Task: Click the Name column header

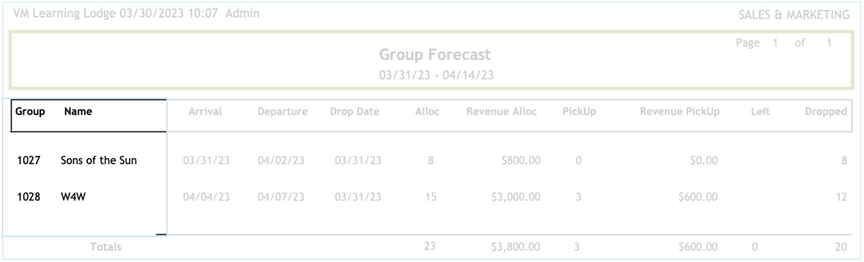Action: tap(78, 113)
